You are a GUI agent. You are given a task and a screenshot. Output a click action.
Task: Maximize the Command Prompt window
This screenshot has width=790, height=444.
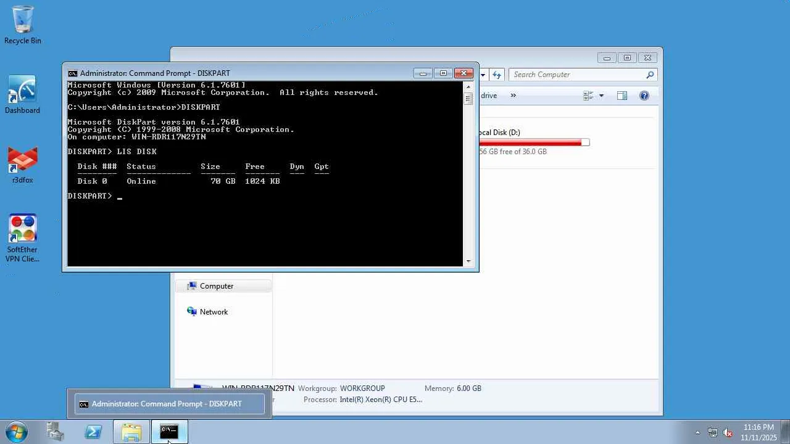pyautogui.click(x=443, y=73)
